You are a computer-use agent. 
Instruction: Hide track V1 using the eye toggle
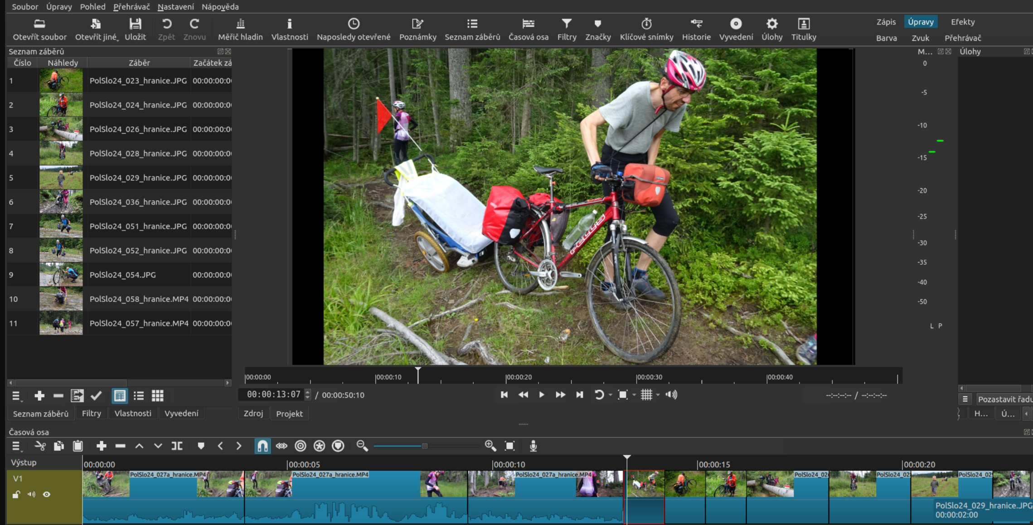(x=47, y=494)
